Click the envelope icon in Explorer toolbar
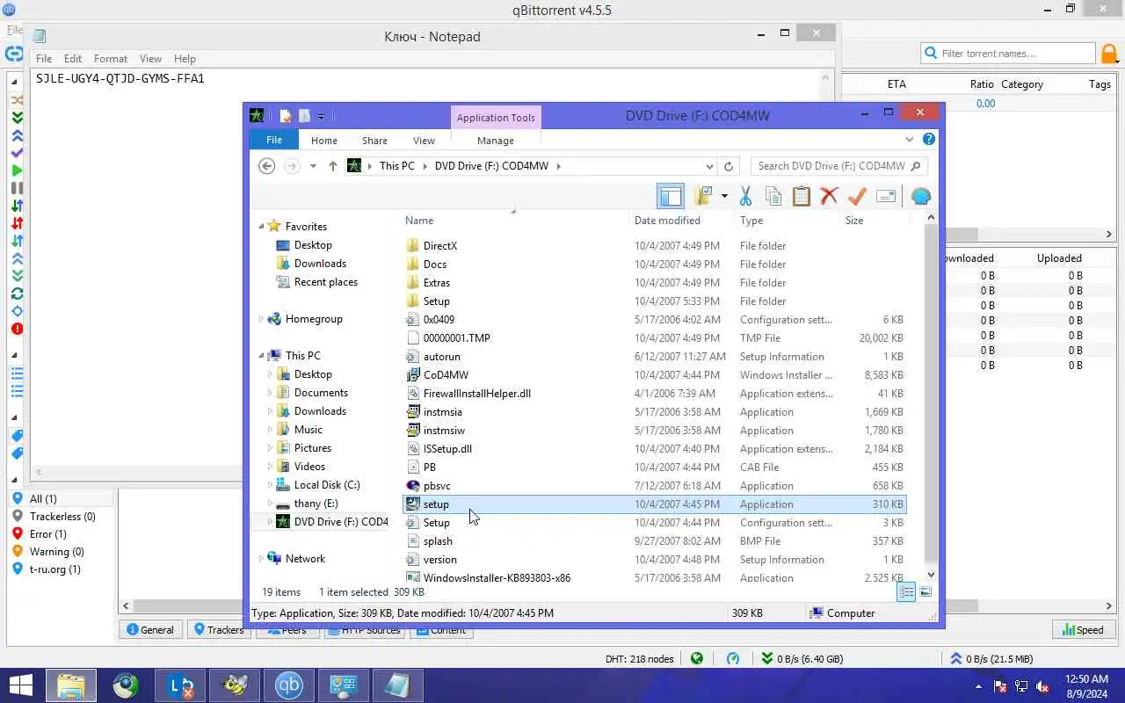This screenshot has width=1125, height=703. [x=886, y=196]
